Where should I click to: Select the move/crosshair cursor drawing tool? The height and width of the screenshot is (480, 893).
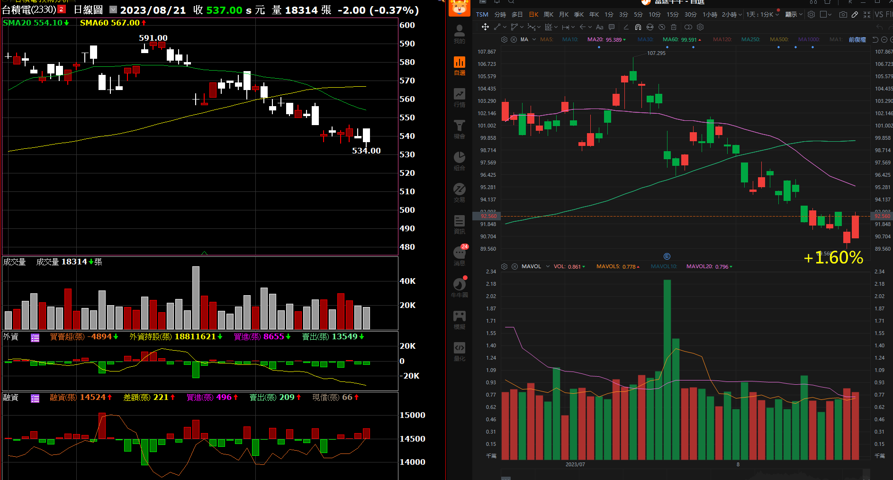(x=485, y=27)
